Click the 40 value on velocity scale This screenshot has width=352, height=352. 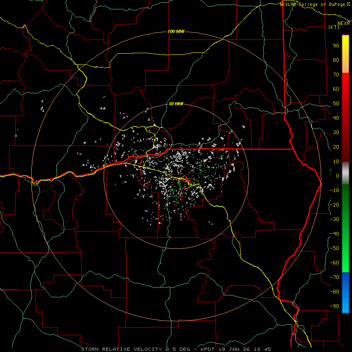pyautogui.click(x=336, y=118)
